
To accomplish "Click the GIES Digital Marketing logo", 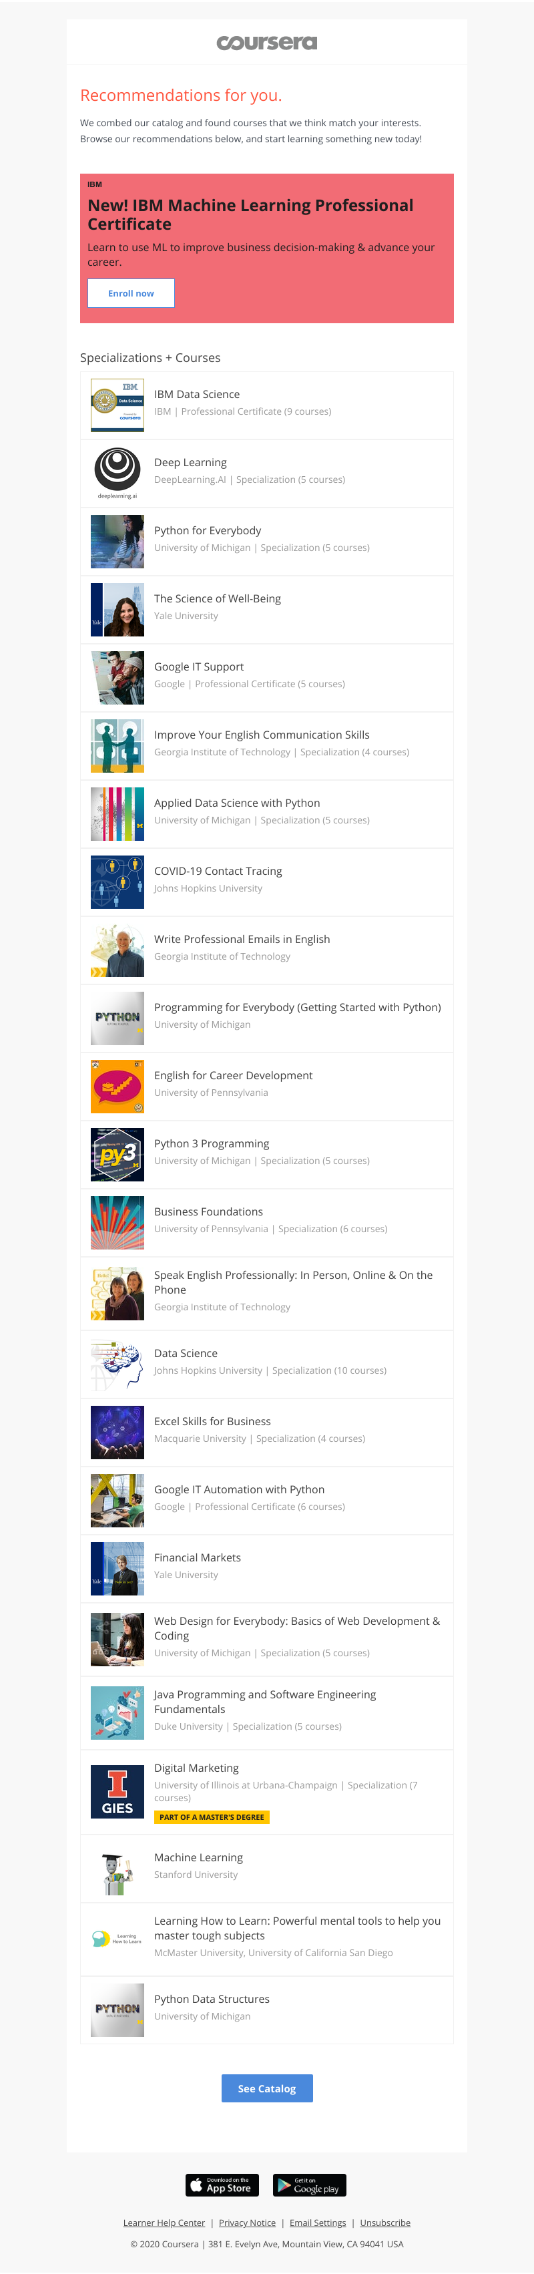I will pos(117,1791).
